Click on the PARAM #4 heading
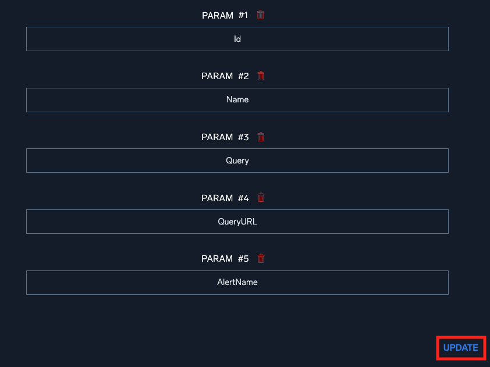 click(225, 198)
